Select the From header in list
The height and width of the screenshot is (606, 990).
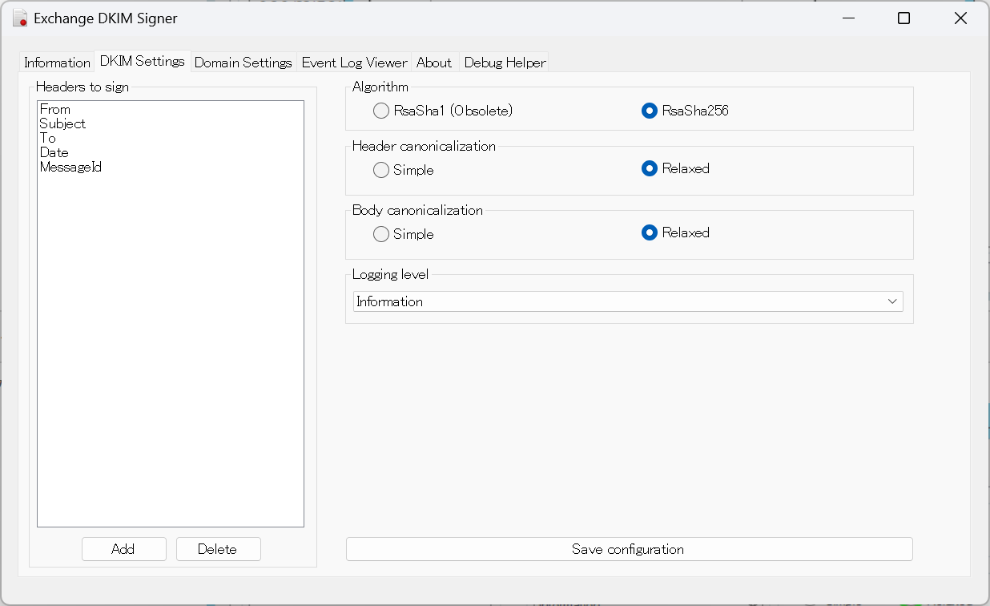(x=171, y=109)
